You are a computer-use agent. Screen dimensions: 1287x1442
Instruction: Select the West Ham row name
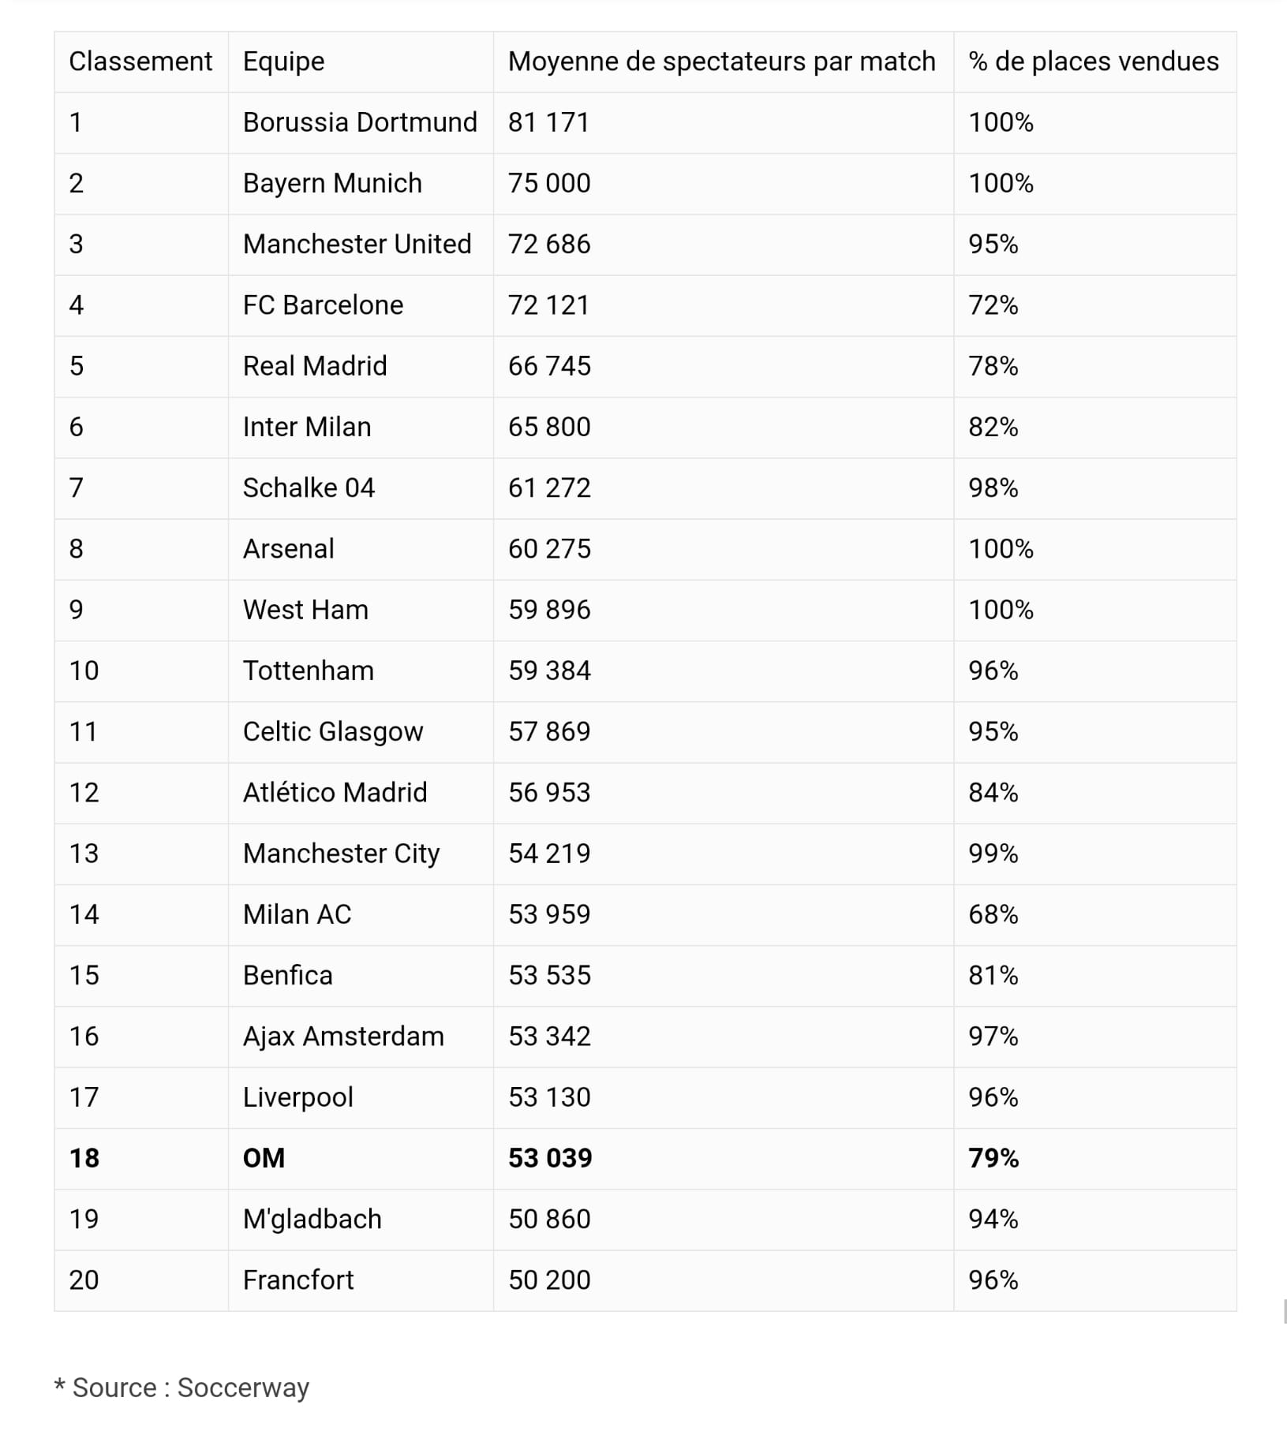click(x=305, y=610)
